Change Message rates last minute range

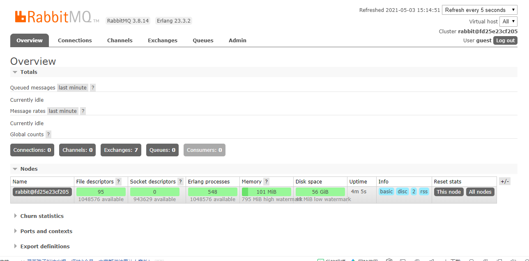click(x=63, y=111)
